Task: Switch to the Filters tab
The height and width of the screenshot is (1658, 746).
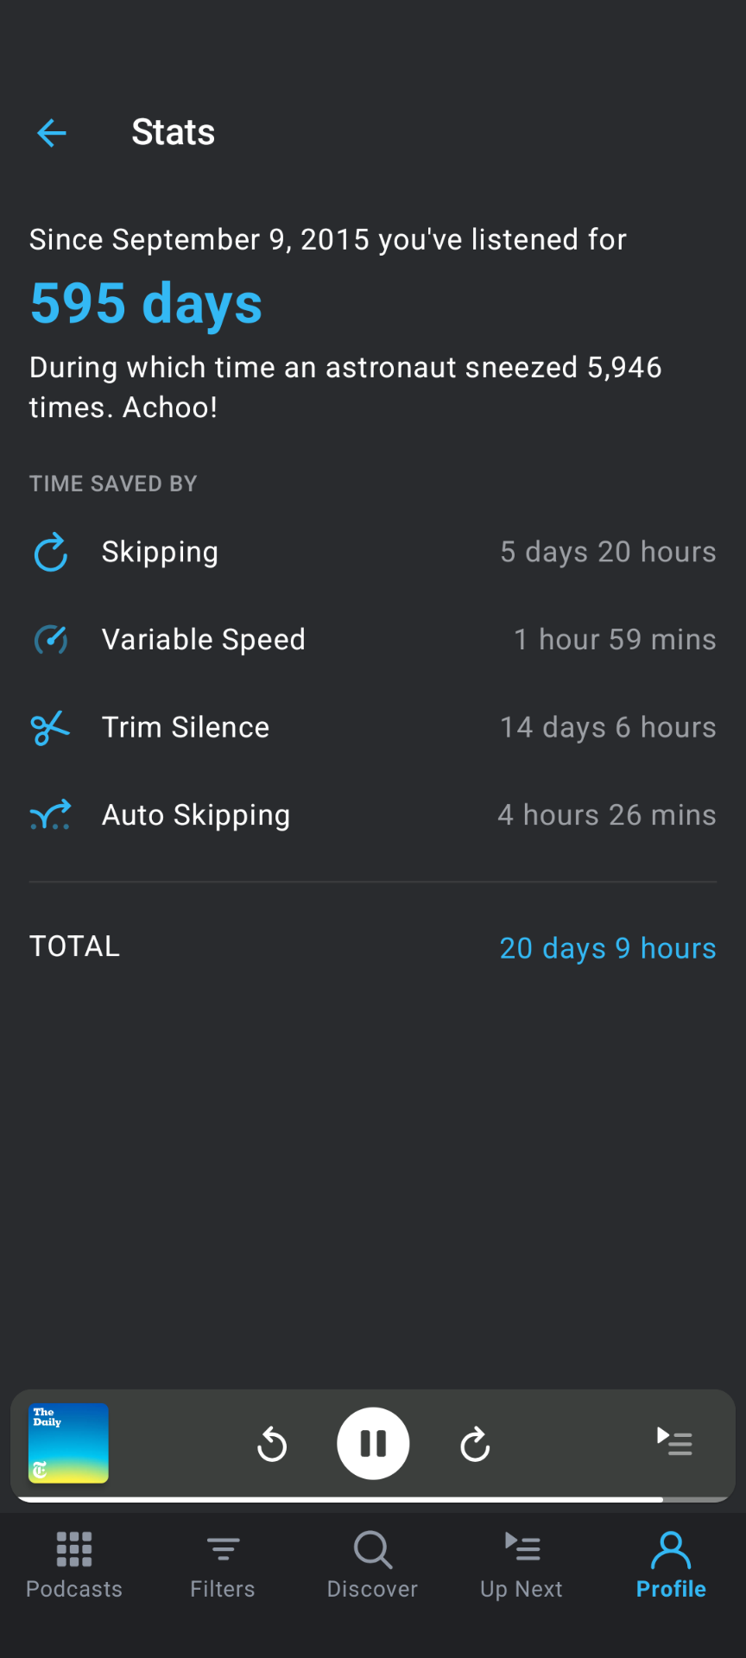Action: 223,1565
